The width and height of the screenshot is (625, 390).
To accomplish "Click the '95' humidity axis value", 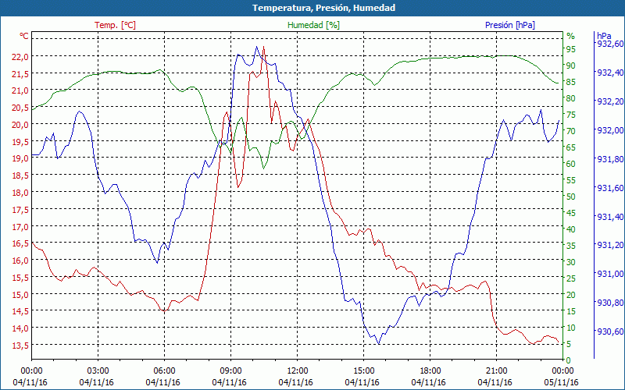I will [x=571, y=49].
